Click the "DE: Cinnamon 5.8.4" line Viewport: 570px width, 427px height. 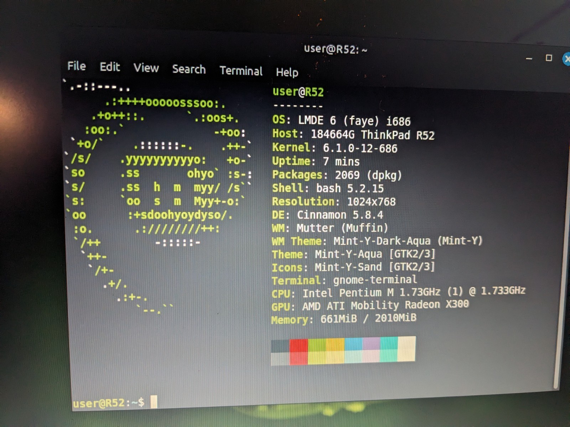pos(327,215)
